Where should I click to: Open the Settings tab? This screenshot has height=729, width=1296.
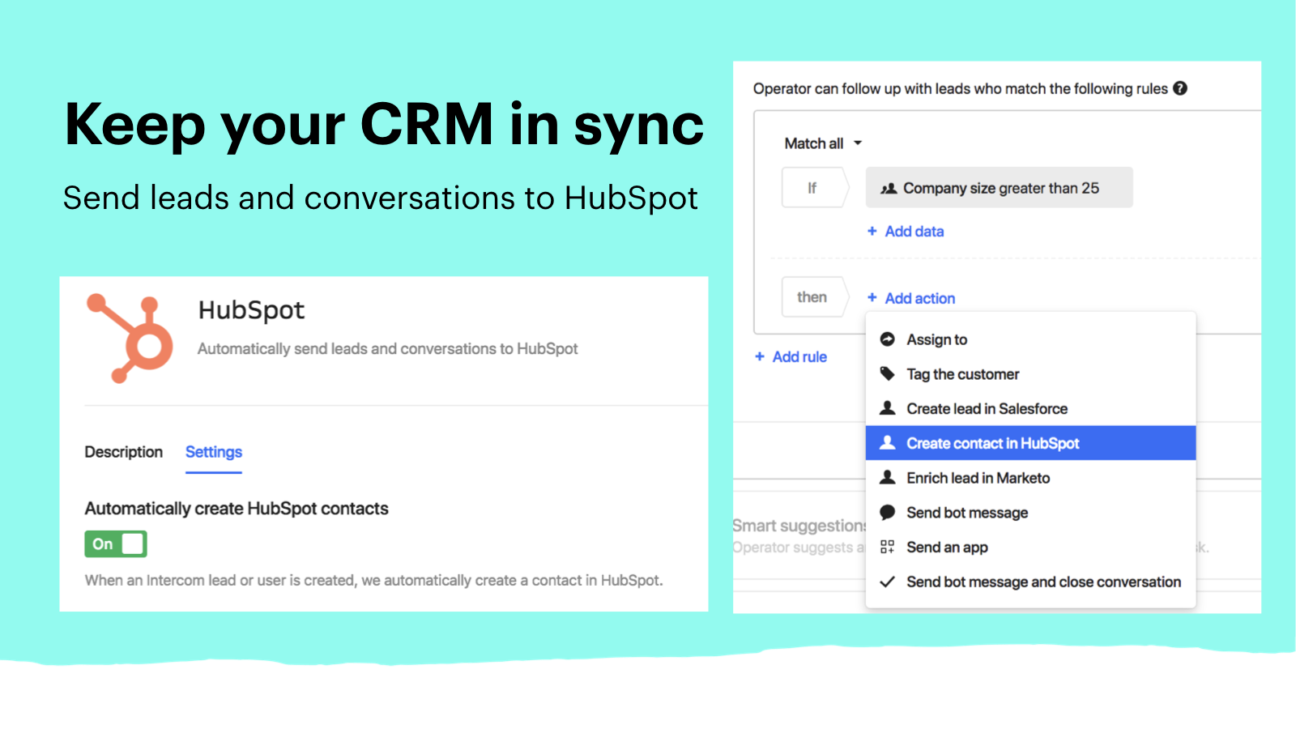tap(214, 452)
